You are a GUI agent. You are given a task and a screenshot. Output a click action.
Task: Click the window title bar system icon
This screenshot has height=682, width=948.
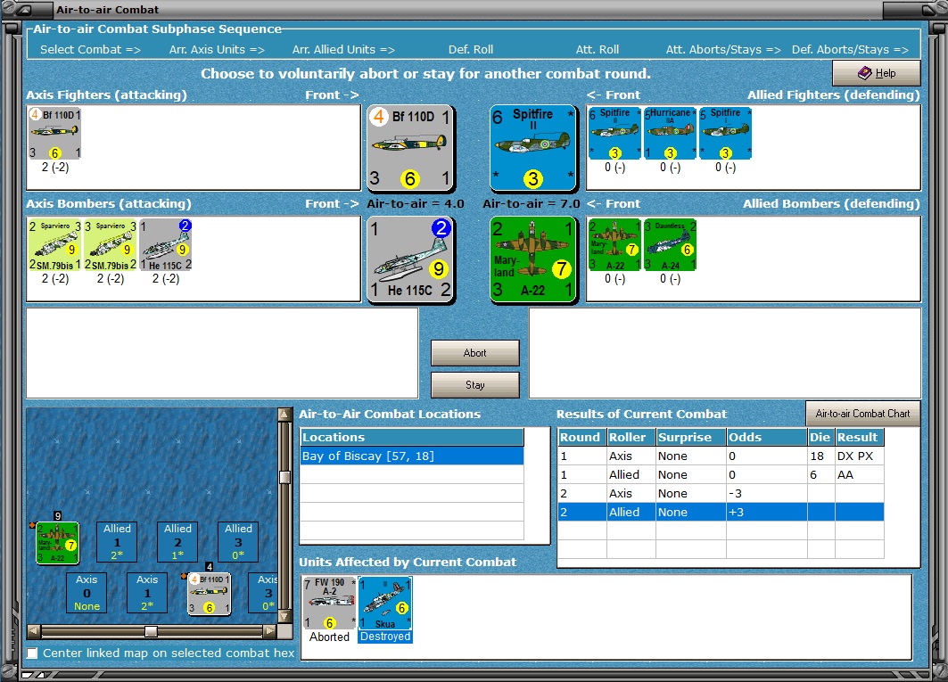[x=26, y=10]
